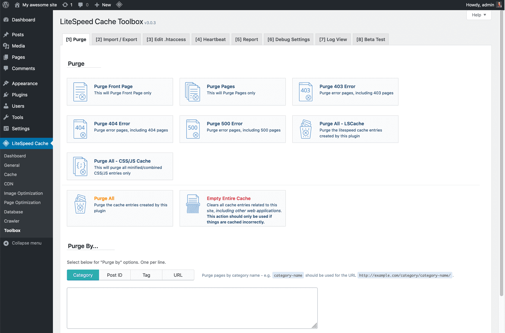Image resolution: width=505 pixels, height=333 pixels.
Task: Open the New content menu
Action: tap(103, 5)
